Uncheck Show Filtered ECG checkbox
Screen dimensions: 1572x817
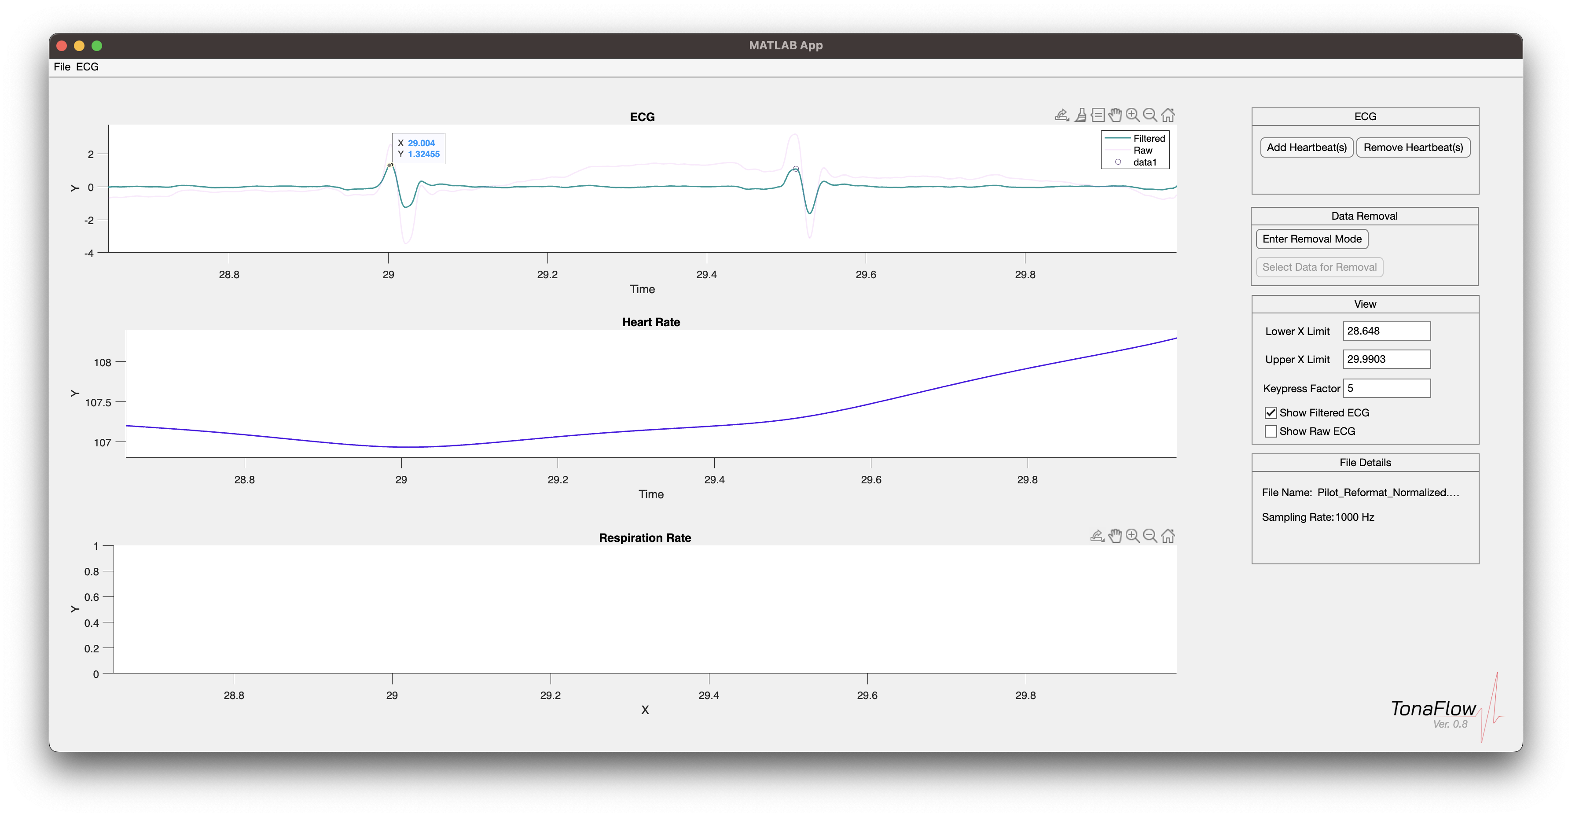pyautogui.click(x=1271, y=413)
